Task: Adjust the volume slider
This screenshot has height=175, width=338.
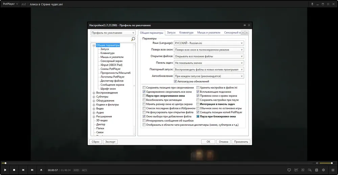Action: click(x=326, y=163)
